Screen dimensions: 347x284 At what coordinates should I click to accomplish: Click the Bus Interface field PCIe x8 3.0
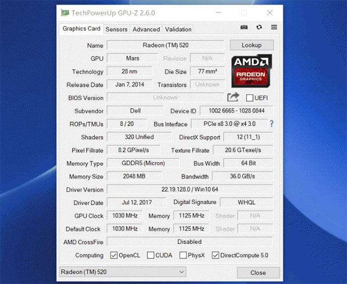click(x=230, y=124)
